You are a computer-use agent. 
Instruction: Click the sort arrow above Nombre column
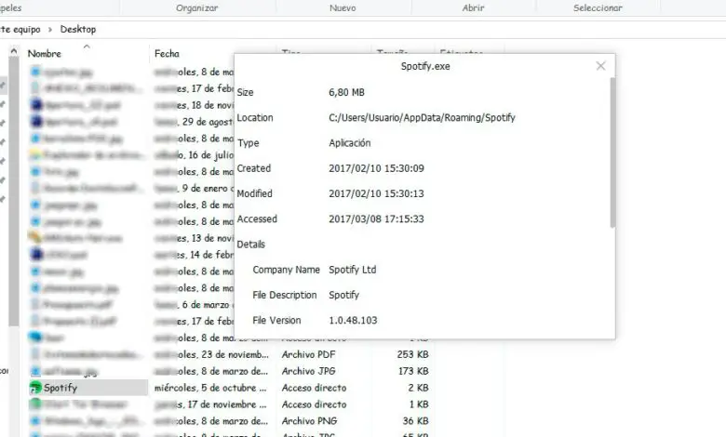coord(87,46)
